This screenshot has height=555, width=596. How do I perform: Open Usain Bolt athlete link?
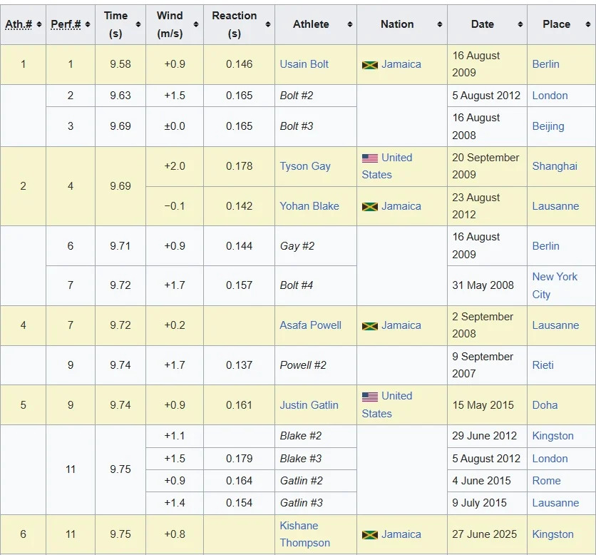304,64
